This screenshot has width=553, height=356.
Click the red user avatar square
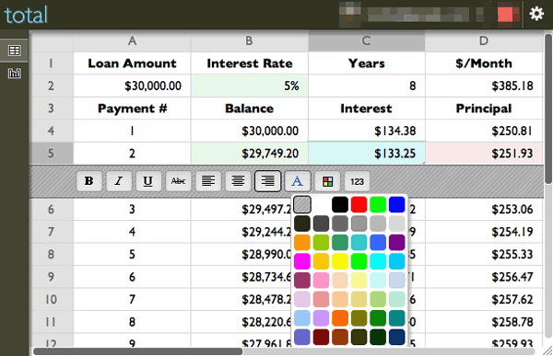[505, 15]
